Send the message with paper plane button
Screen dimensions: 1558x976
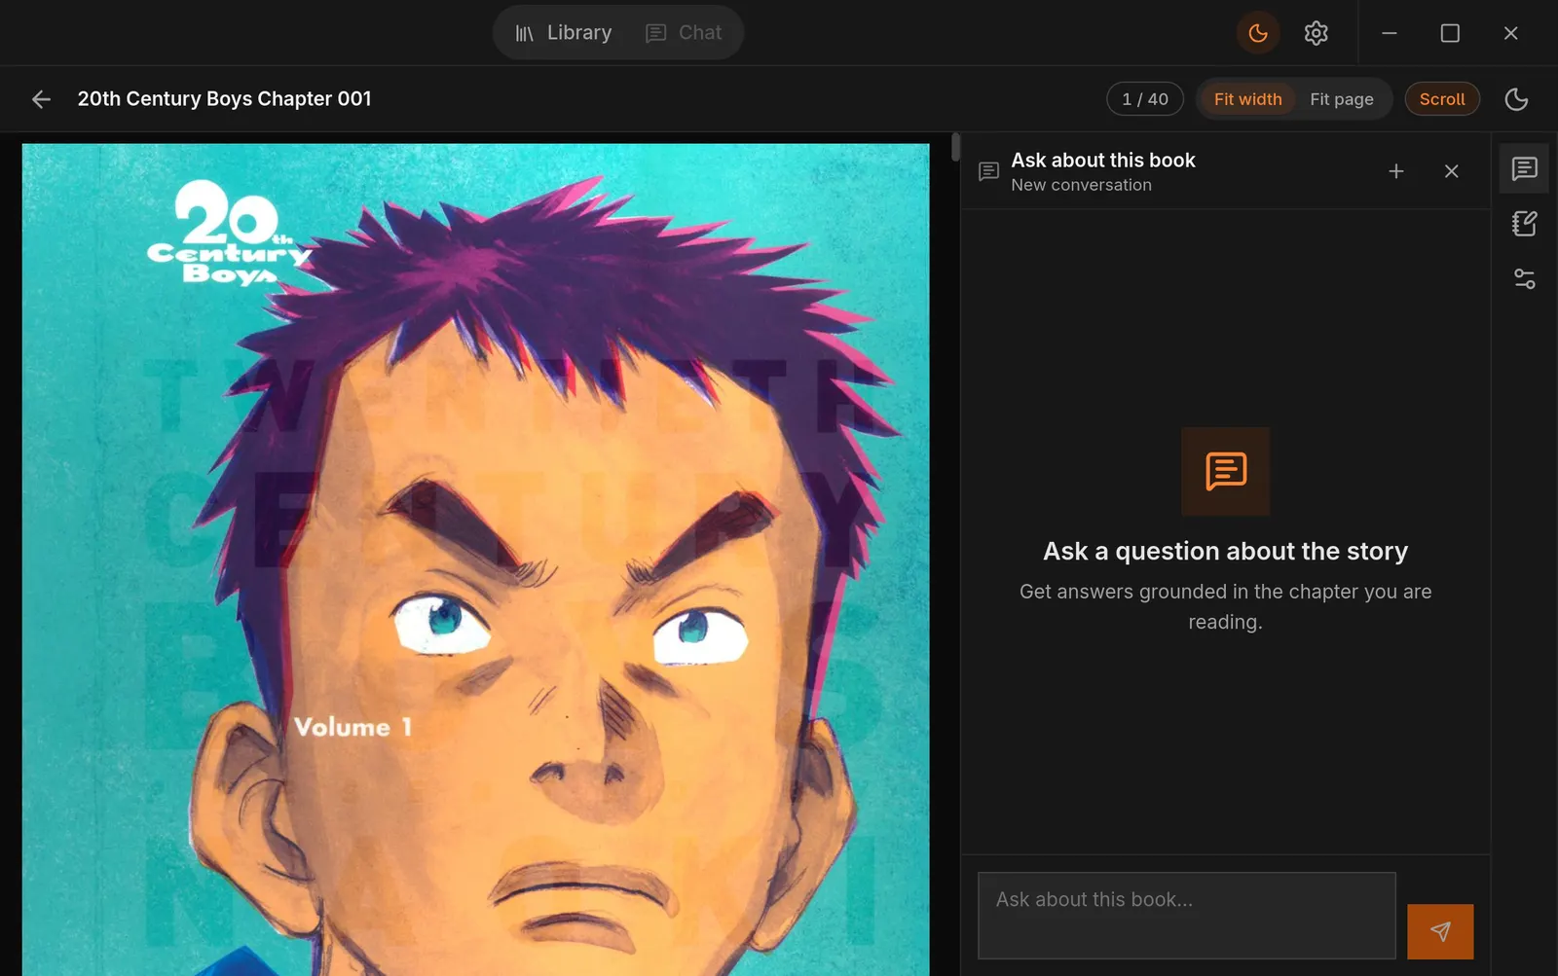click(x=1439, y=931)
